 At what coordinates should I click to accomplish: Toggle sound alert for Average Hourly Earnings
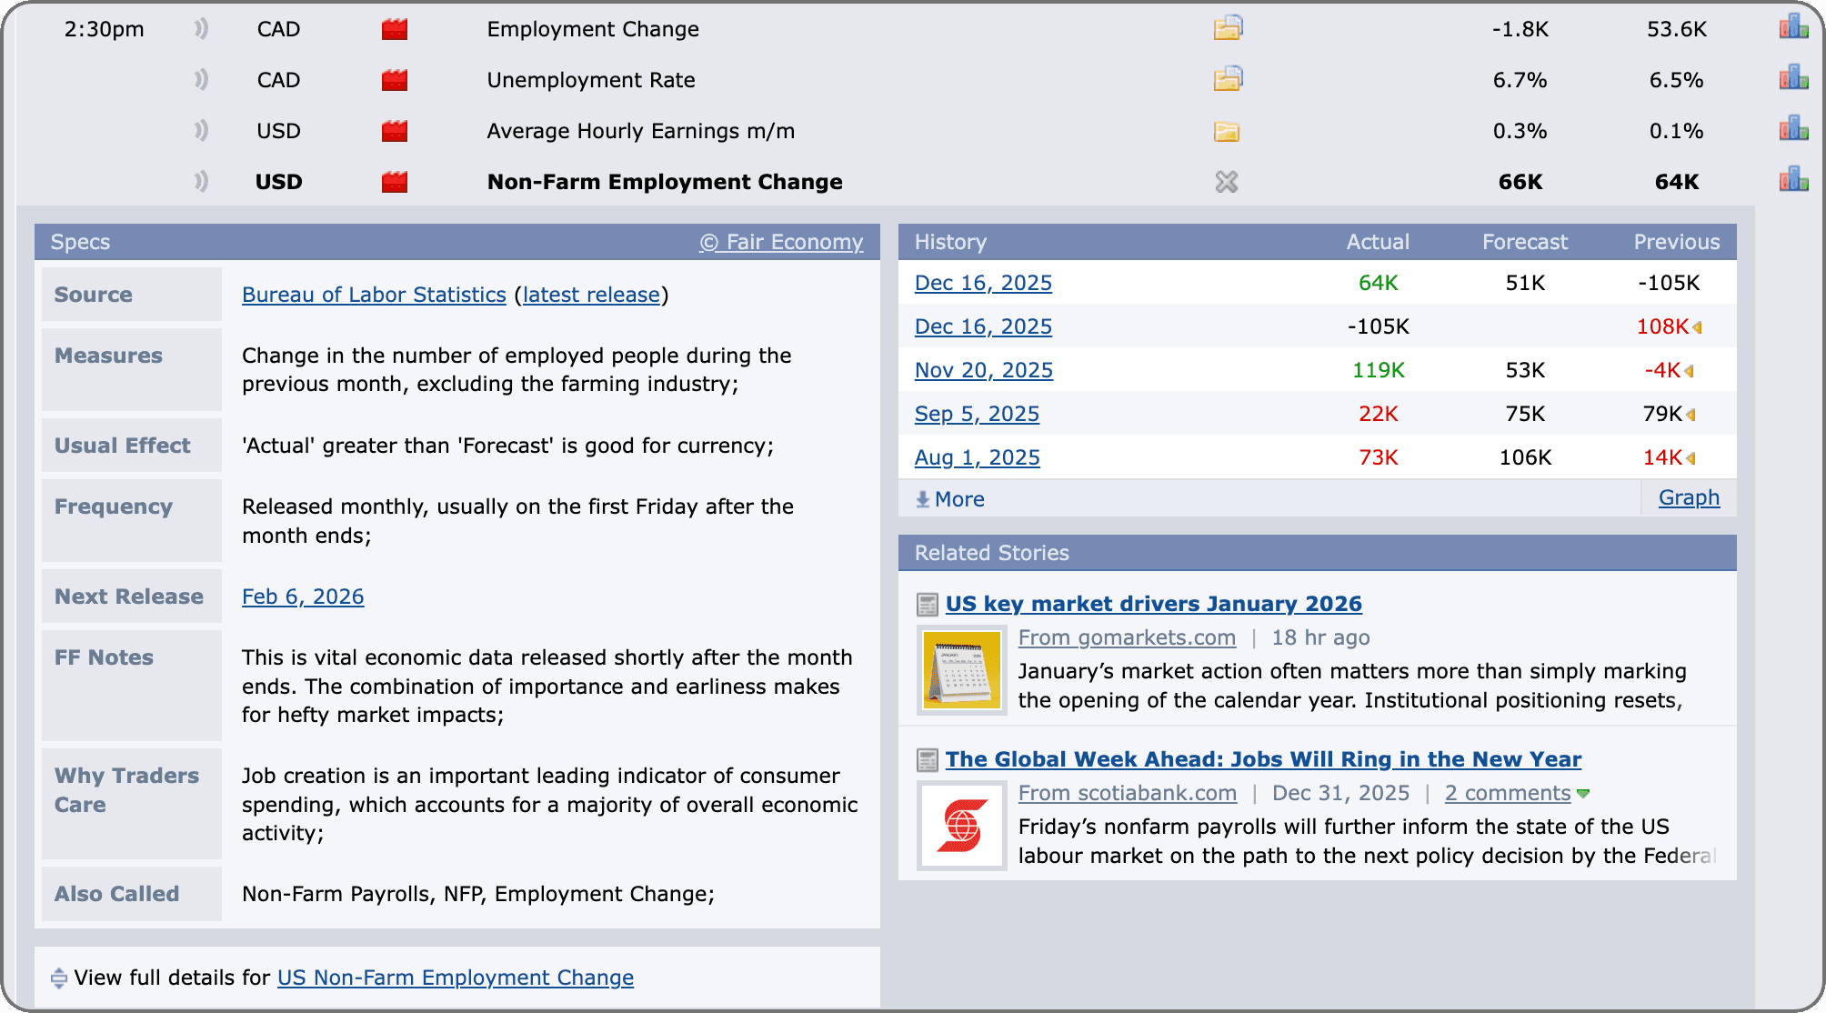click(201, 131)
